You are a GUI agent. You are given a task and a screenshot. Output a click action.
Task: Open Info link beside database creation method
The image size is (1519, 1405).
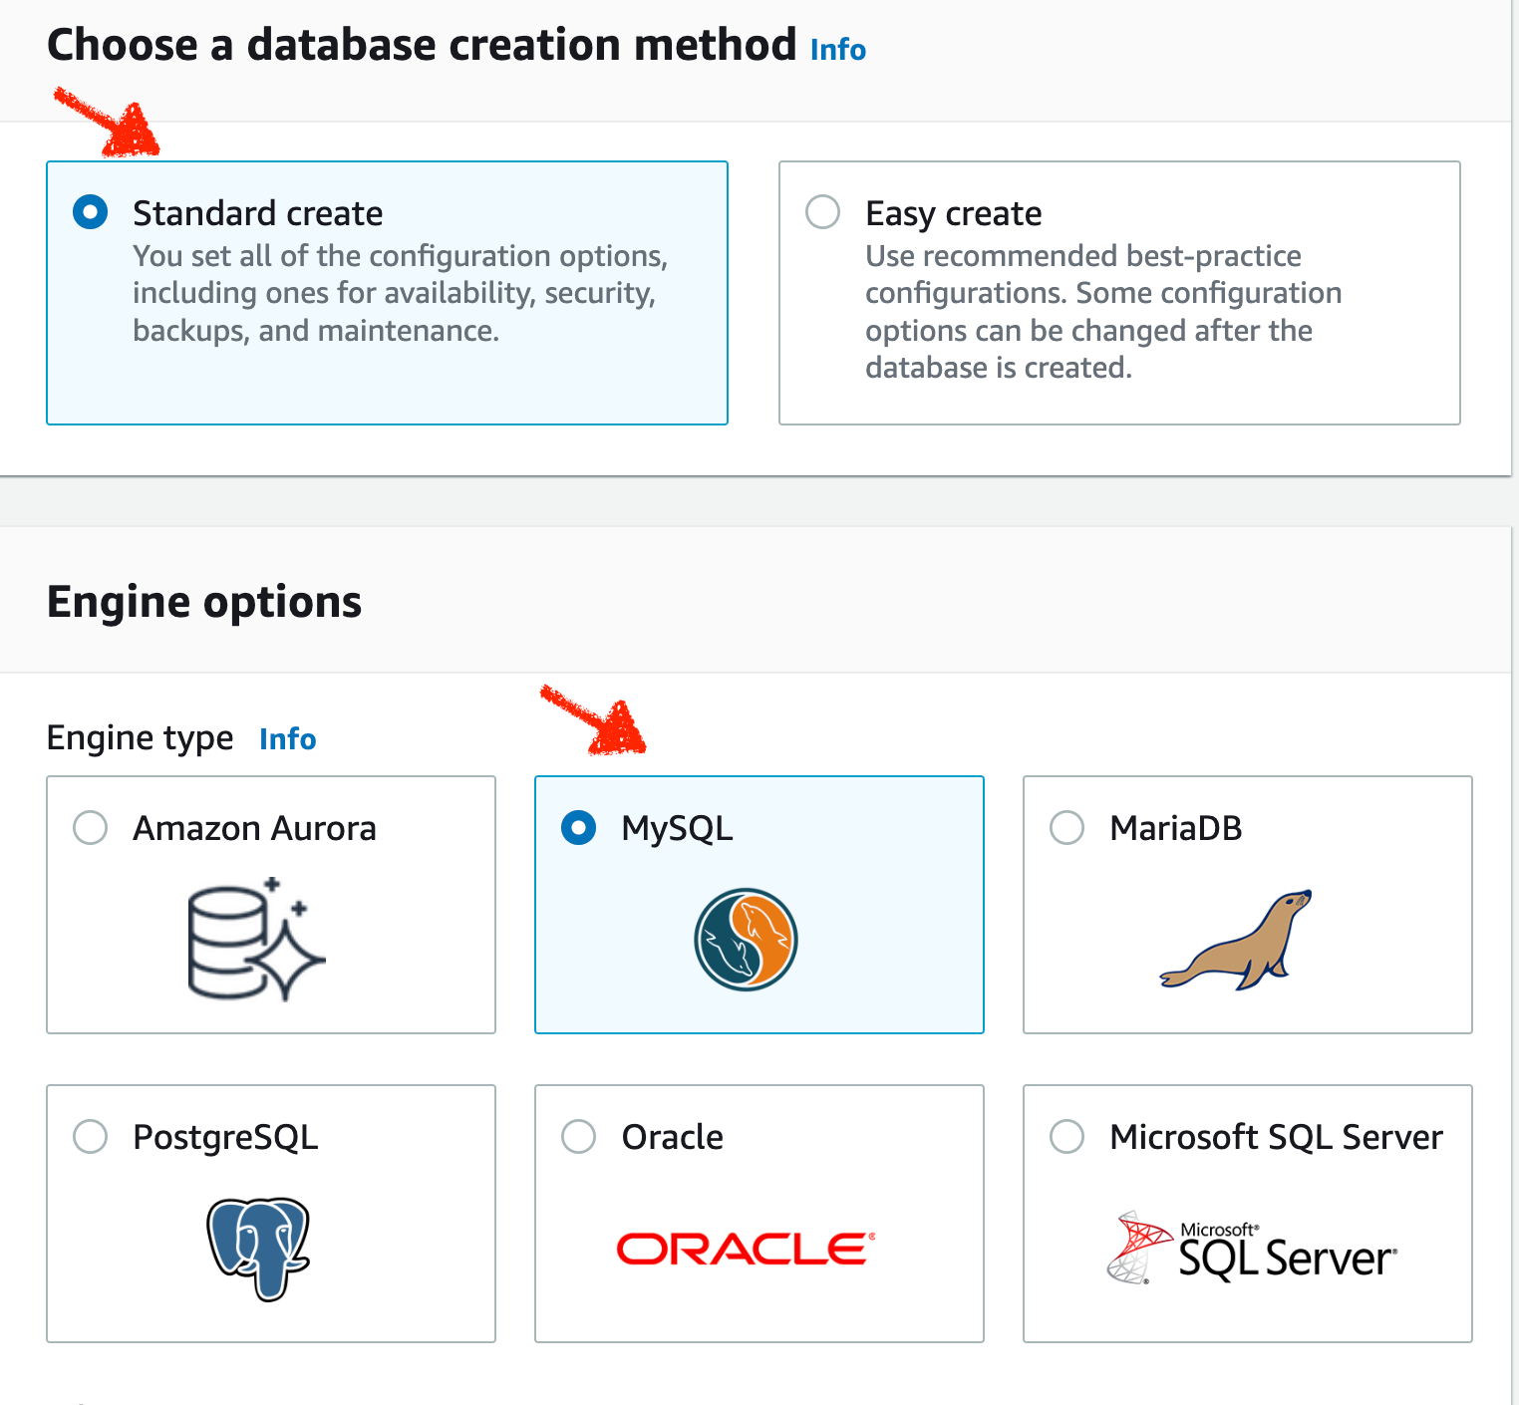point(837,50)
